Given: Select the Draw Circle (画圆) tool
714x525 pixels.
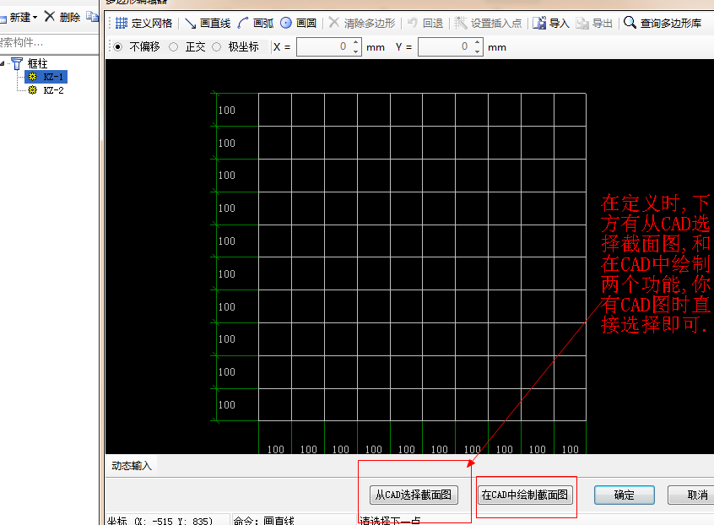Looking at the screenshot, I should point(298,23).
